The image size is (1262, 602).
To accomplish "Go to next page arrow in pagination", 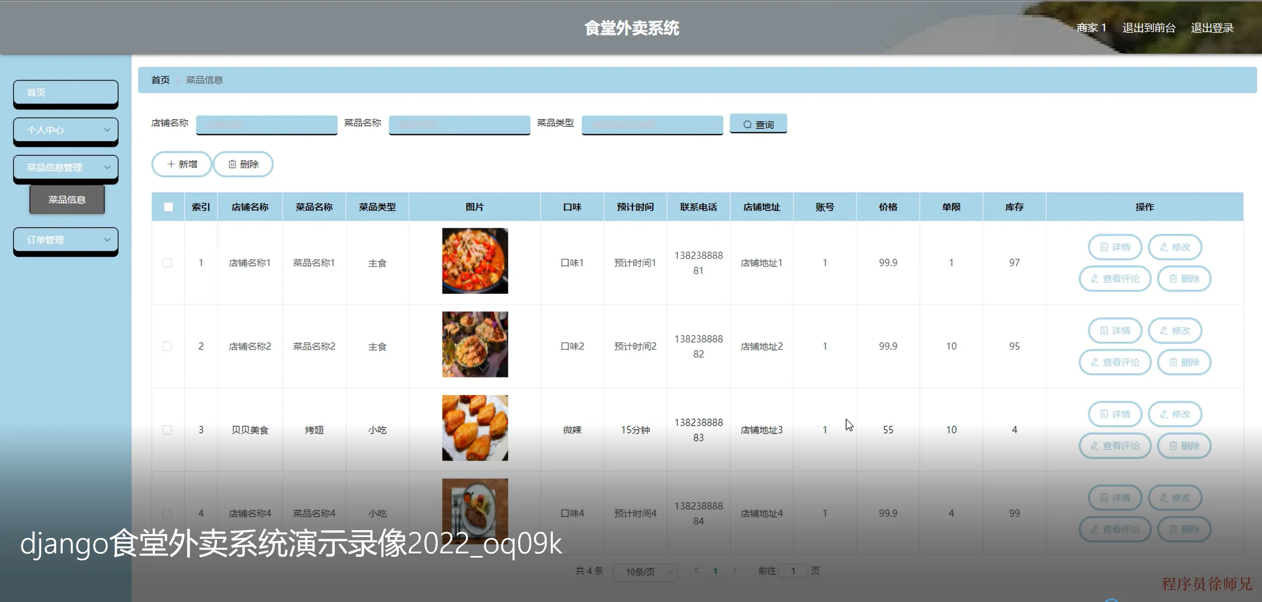I will tap(735, 571).
